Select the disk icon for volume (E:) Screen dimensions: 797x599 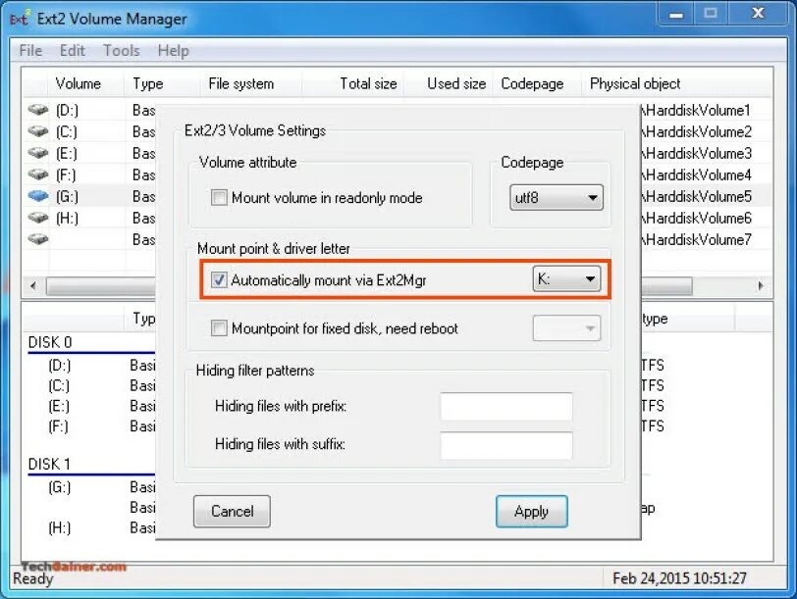click(36, 153)
